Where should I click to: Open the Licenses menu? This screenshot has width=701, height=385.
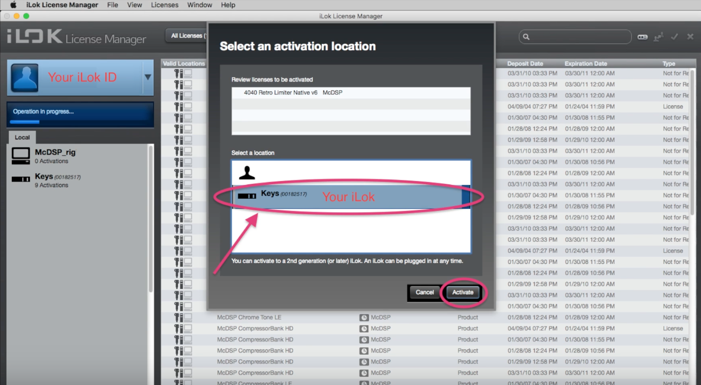[164, 5]
